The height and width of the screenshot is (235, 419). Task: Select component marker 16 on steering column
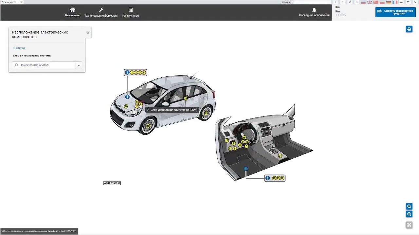(247, 142)
